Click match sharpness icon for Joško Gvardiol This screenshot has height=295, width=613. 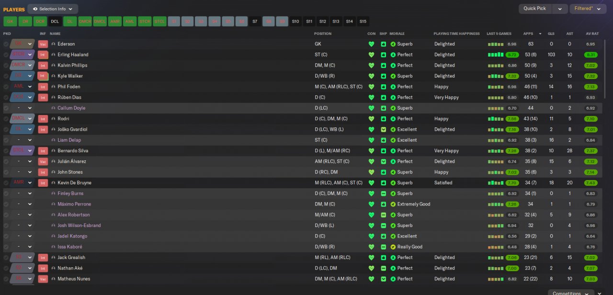(x=384, y=129)
